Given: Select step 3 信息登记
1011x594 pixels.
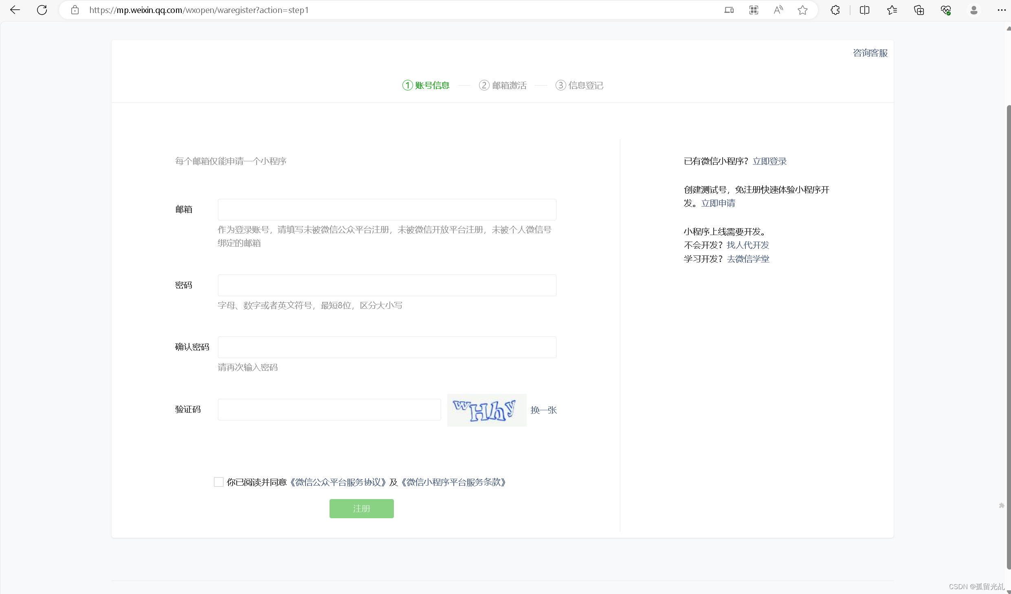Looking at the screenshot, I should tap(579, 85).
